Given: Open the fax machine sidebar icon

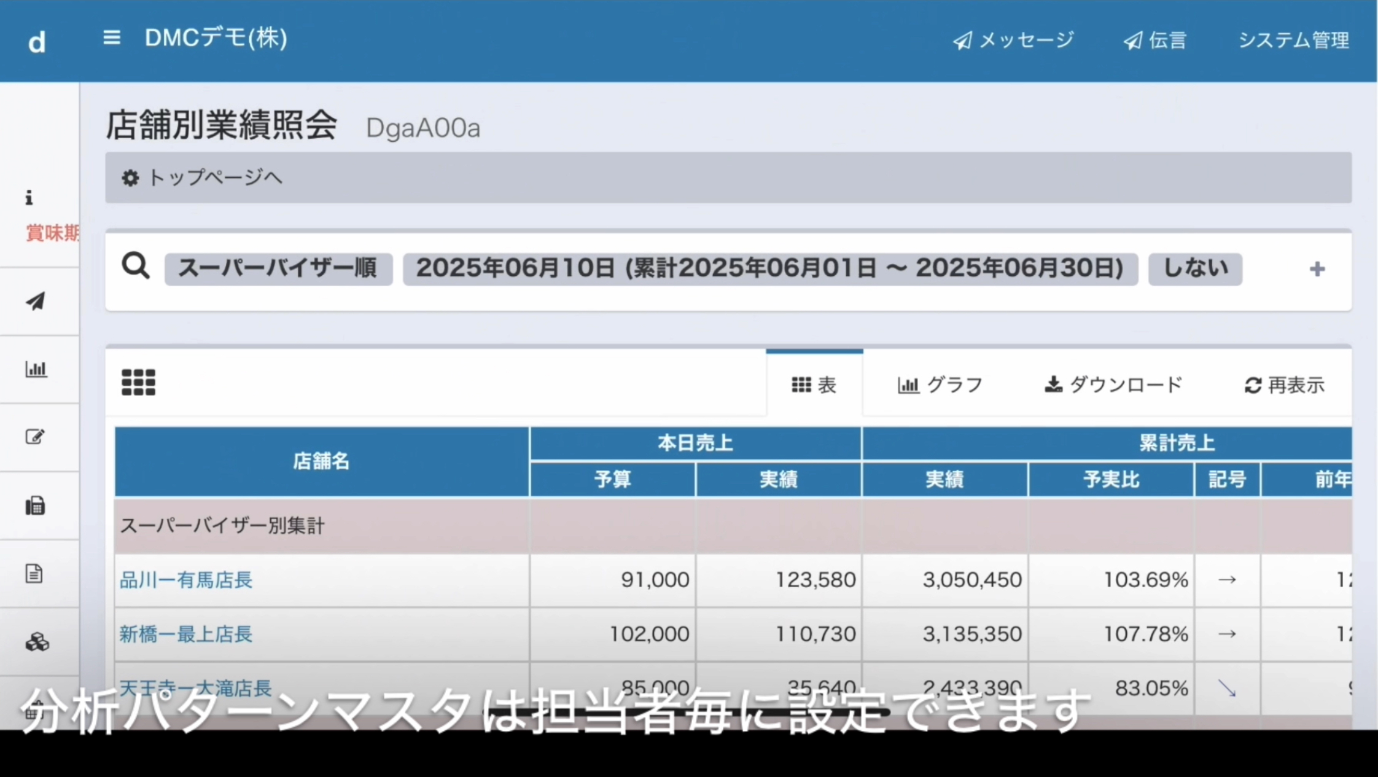Looking at the screenshot, I should tap(35, 506).
